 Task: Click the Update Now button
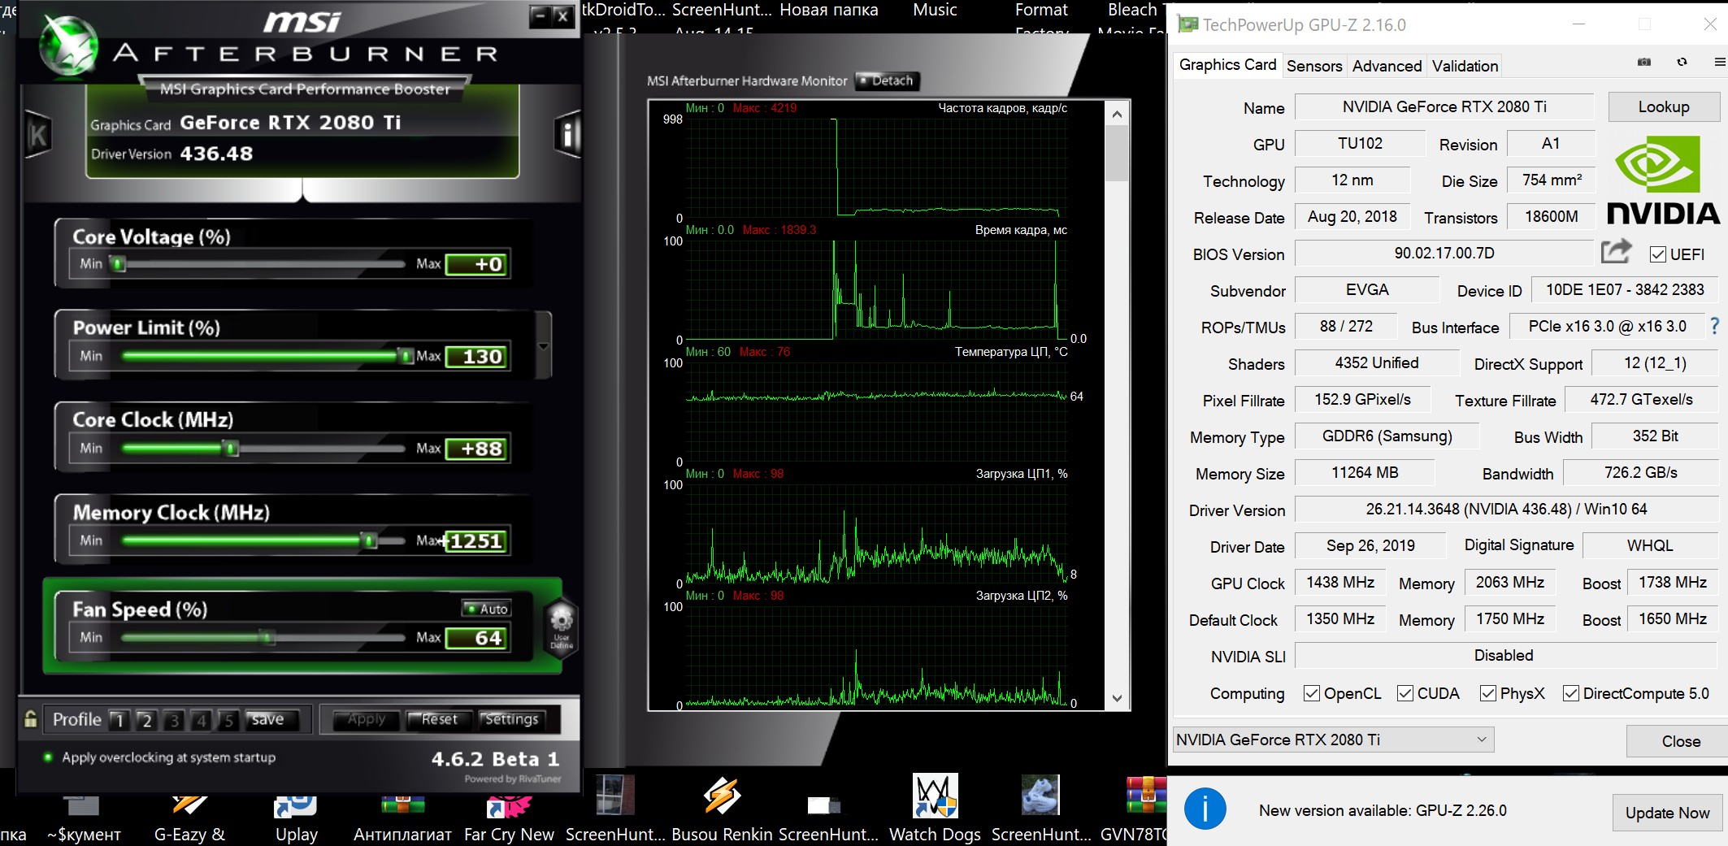[x=1666, y=813]
